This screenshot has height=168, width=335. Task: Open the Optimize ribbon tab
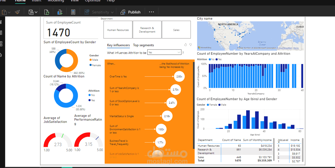click(x=93, y=1)
